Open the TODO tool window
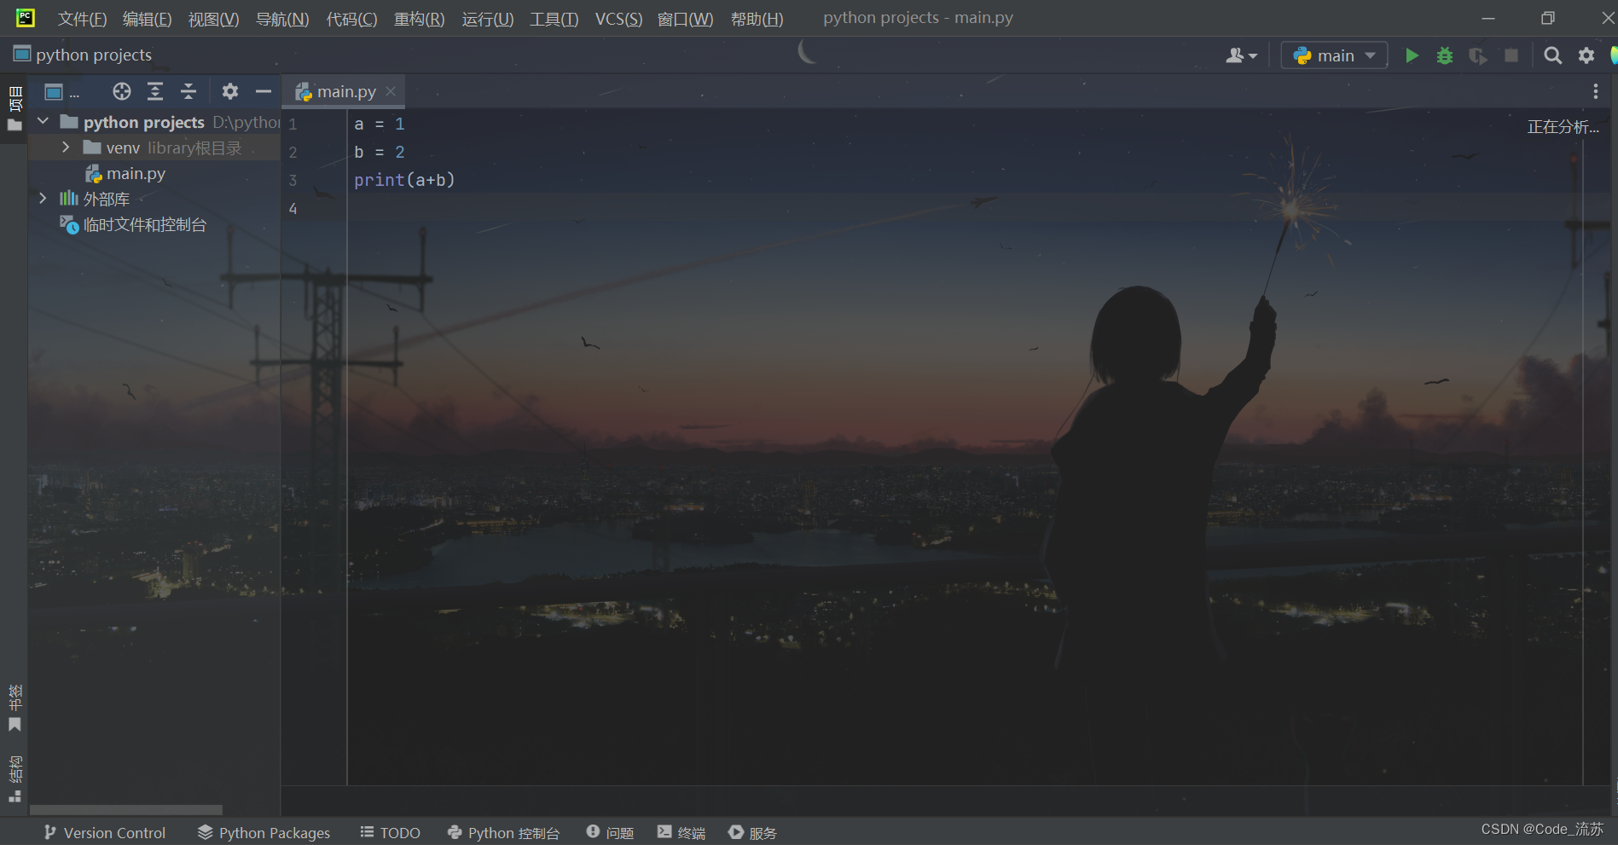This screenshot has height=845, width=1618. tap(390, 833)
